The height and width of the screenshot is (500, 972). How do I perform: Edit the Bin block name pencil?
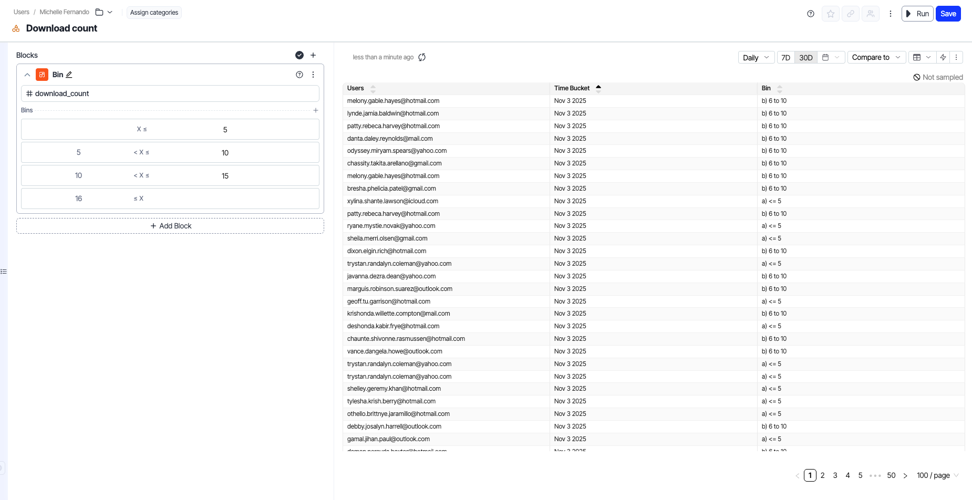69,75
